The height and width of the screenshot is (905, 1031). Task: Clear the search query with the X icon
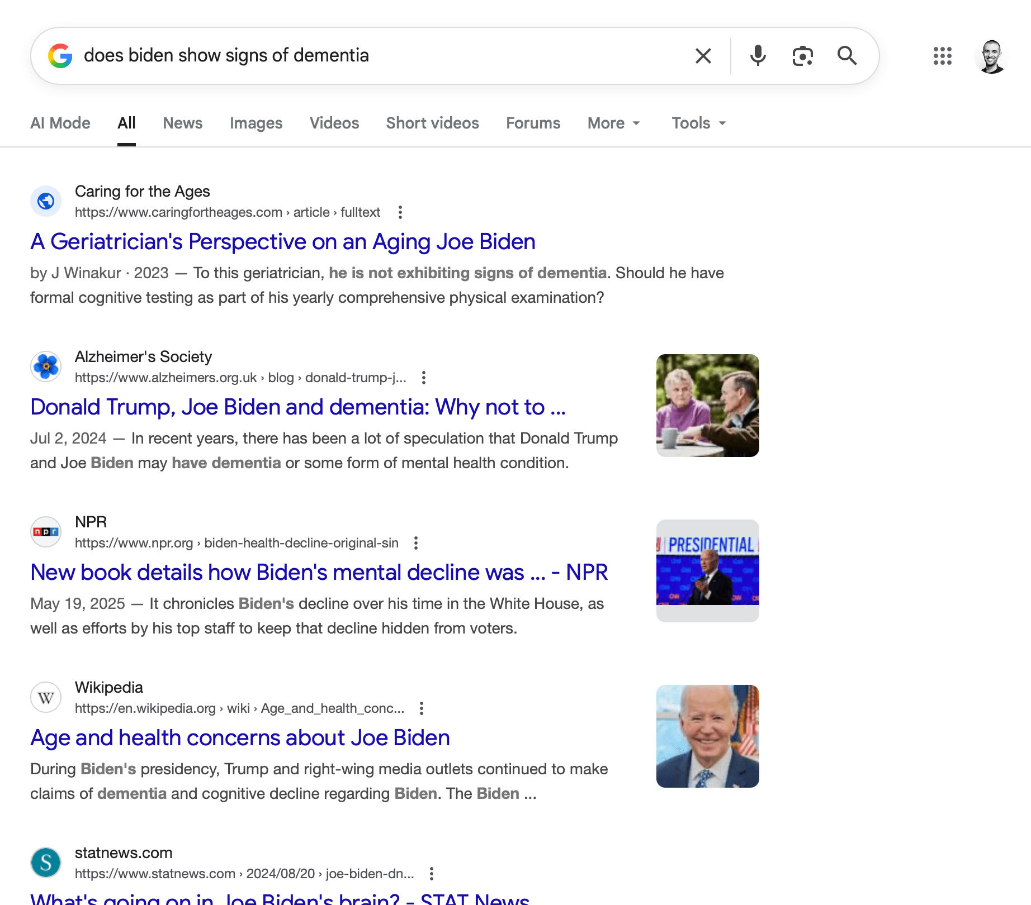703,56
